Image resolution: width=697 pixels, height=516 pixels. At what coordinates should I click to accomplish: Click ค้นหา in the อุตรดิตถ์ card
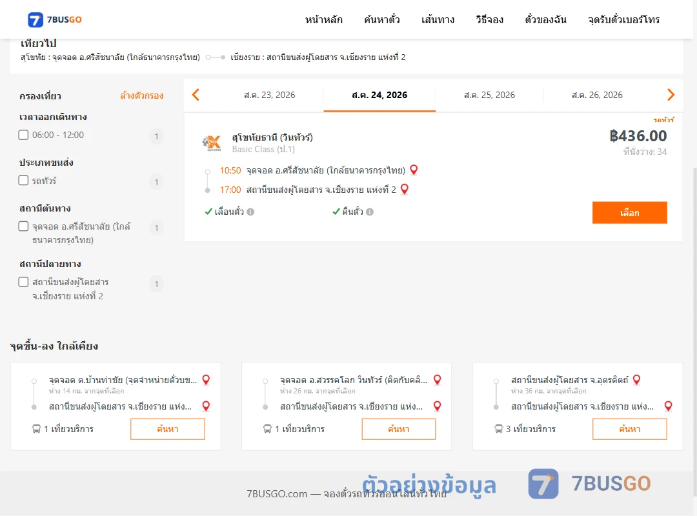(x=629, y=429)
